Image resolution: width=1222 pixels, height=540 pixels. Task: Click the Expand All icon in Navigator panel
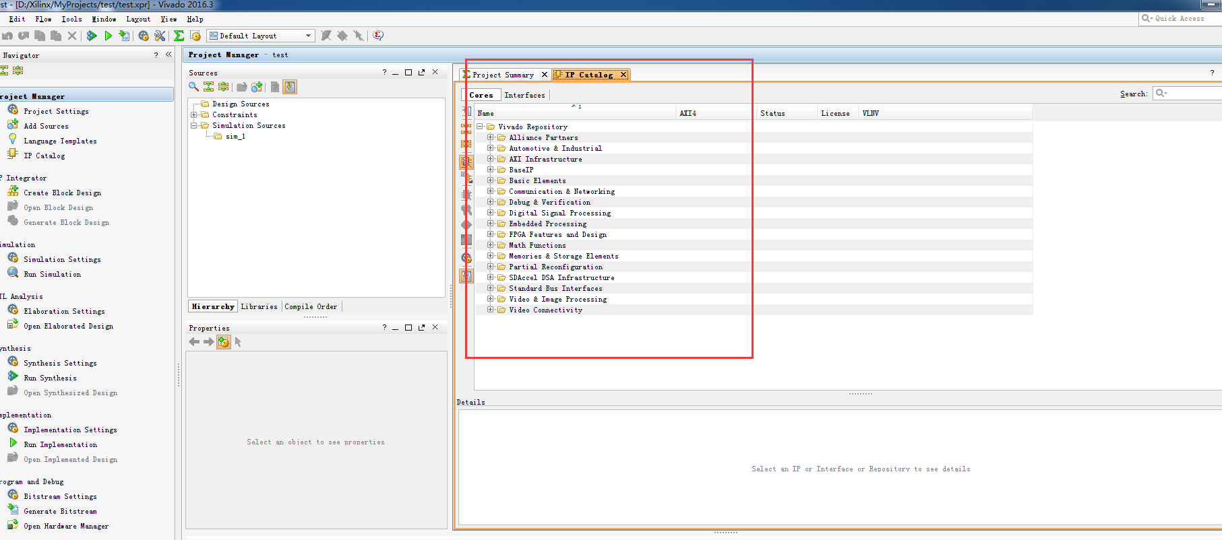click(18, 70)
